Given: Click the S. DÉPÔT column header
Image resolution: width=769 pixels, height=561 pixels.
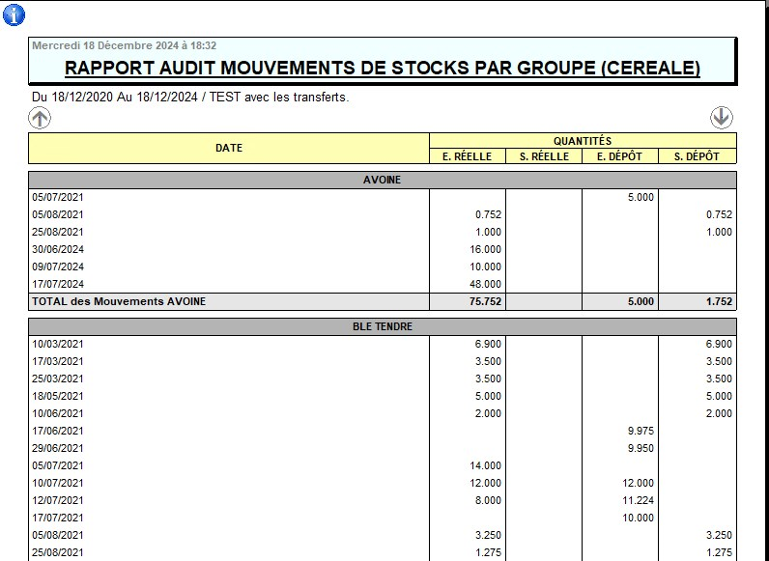Looking at the screenshot, I should pyautogui.click(x=697, y=156).
